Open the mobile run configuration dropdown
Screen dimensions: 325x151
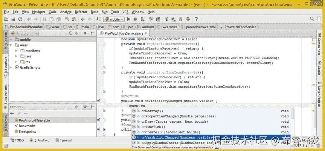(x=114, y=19)
